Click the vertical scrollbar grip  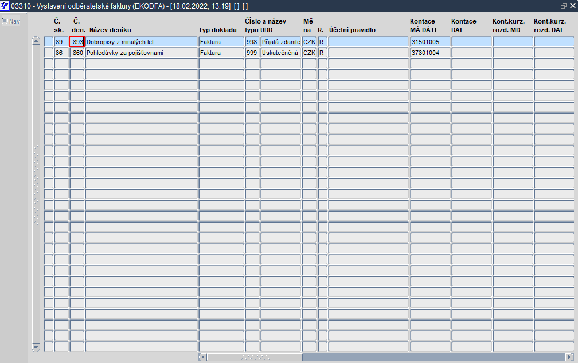[x=36, y=185]
